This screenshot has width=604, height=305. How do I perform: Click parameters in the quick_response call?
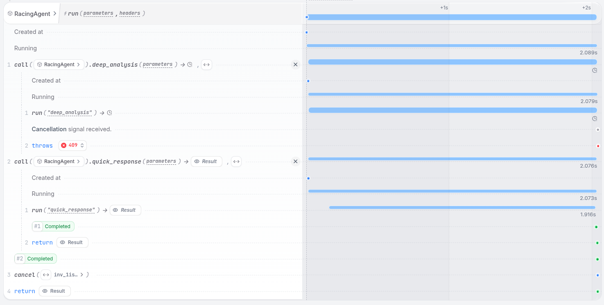(x=161, y=161)
